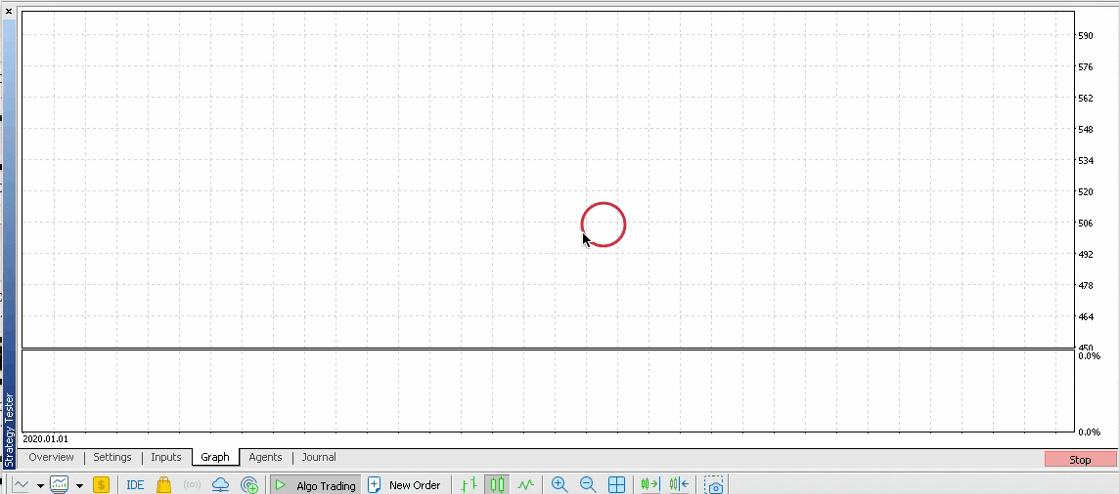The width and height of the screenshot is (1119, 494).
Task: Click the 450 axis value
Action: [x=1086, y=349]
